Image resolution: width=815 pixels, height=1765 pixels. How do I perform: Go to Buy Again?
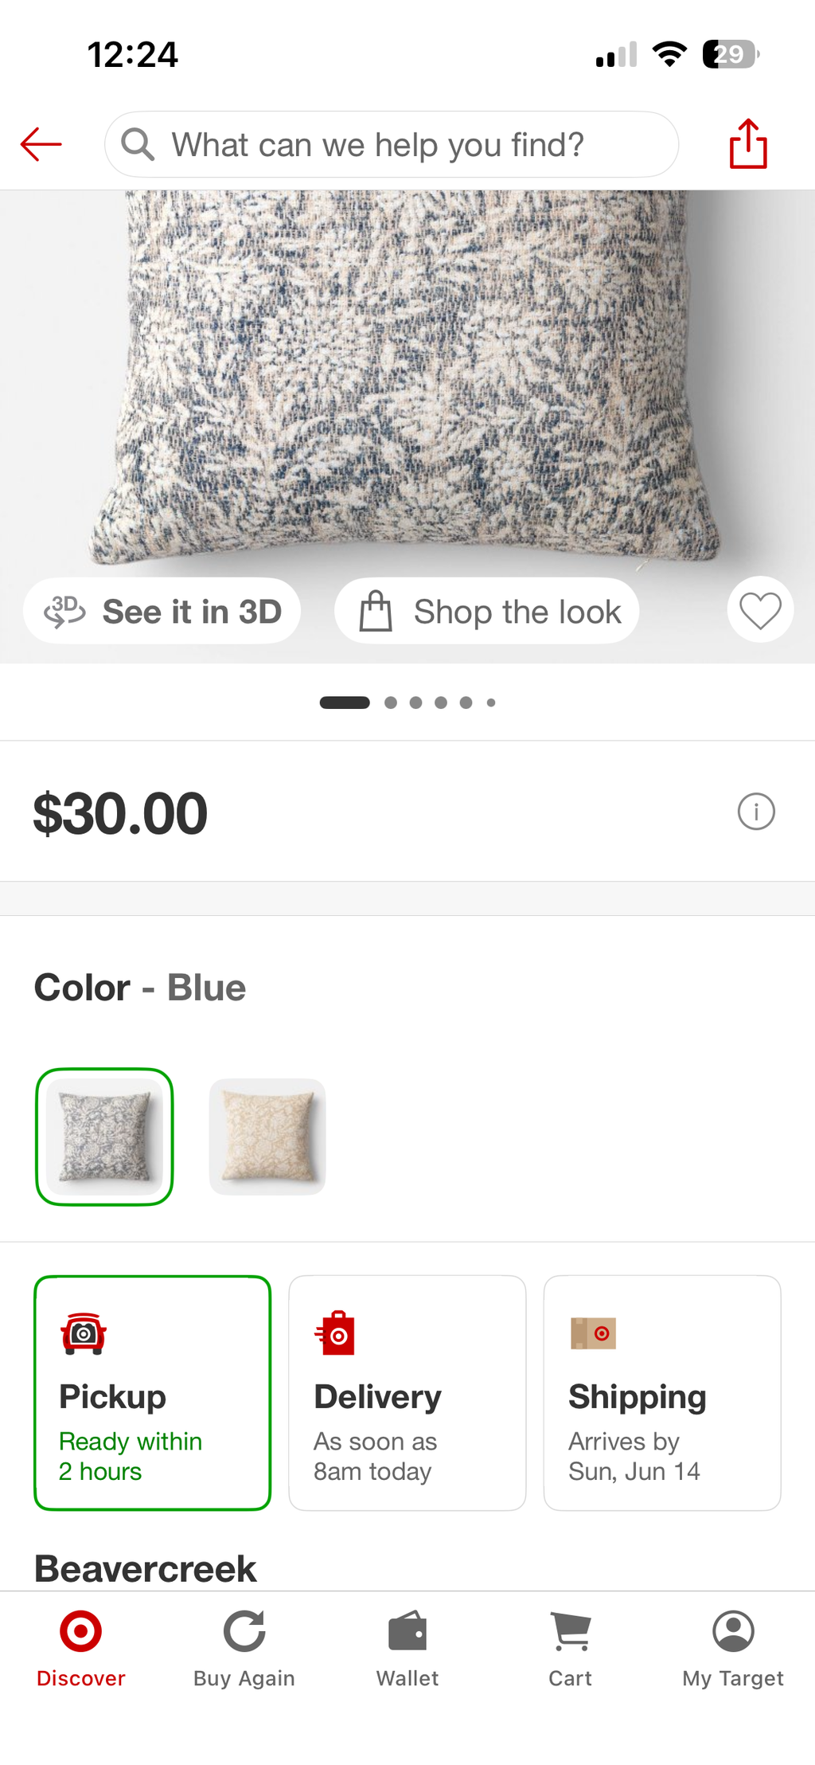click(244, 1648)
